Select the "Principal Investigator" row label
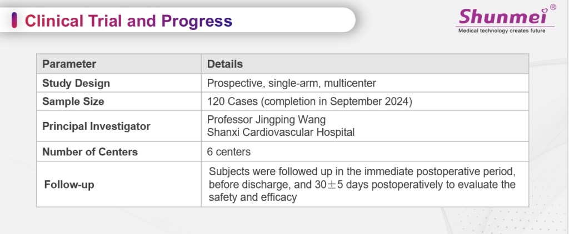Viewport: 569px width, 234px height. click(x=96, y=126)
